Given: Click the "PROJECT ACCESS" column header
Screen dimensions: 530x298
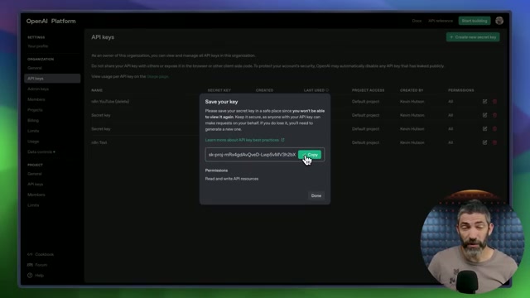Looking at the screenshot, I should pos(368,90).
